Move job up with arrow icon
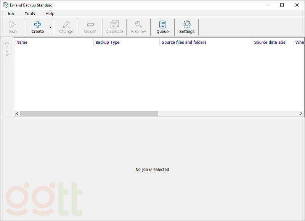This screenshot has width=305, height=221. [x=7, y=44]
